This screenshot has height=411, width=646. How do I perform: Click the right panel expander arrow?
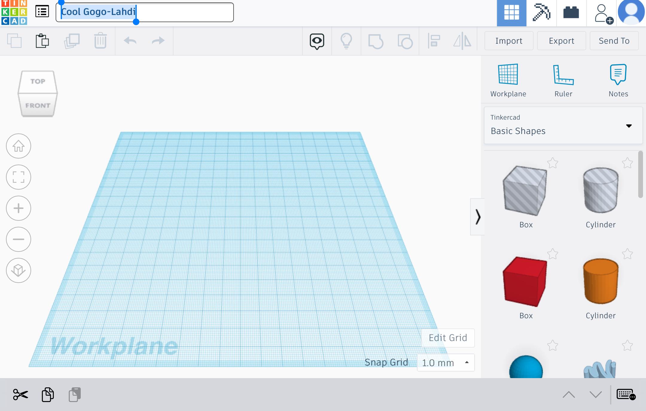pos(477,217)
